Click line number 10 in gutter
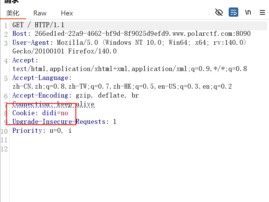This screenshot has height=202, width=269. 4,131
